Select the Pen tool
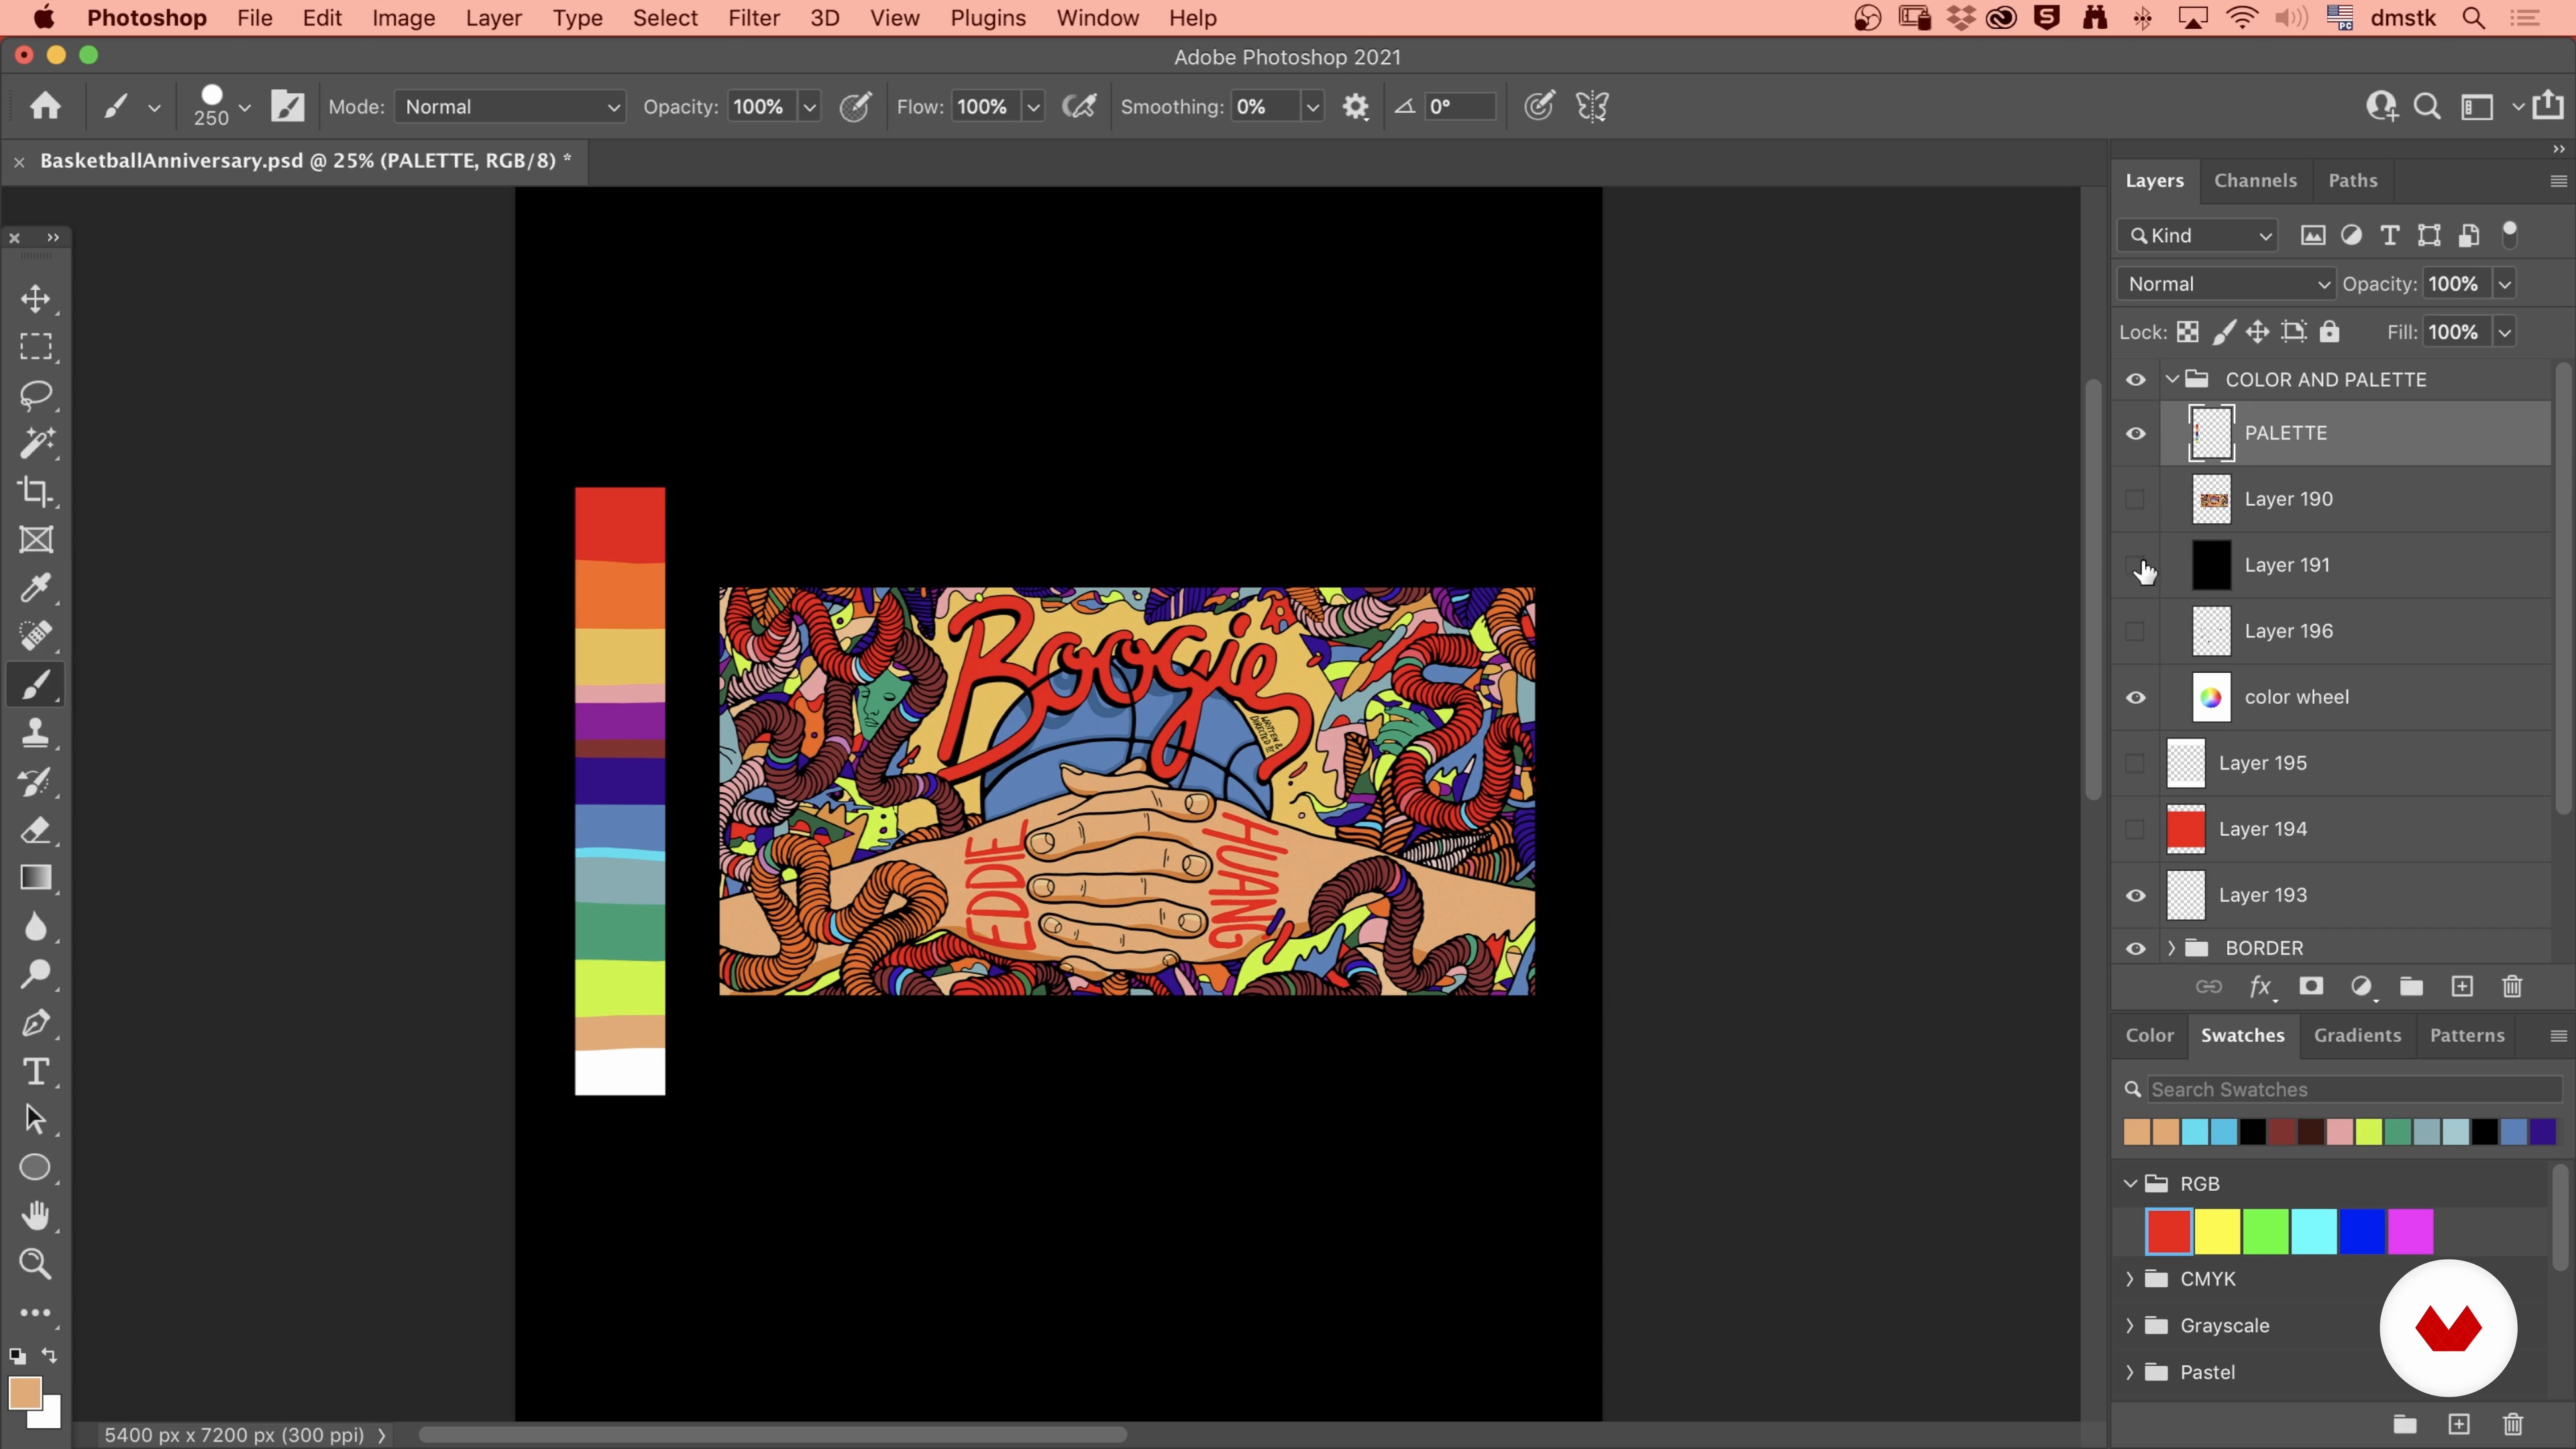2576x1449 pixels. (36, 1023)
